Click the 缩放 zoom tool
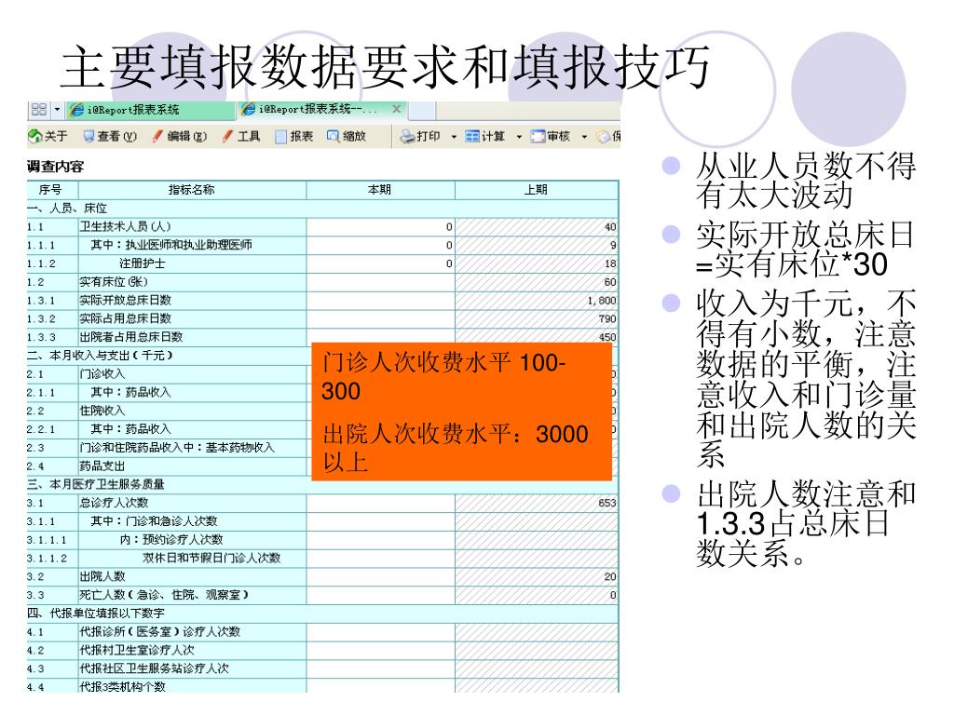954x715 pixels. [x=347, y=136]
